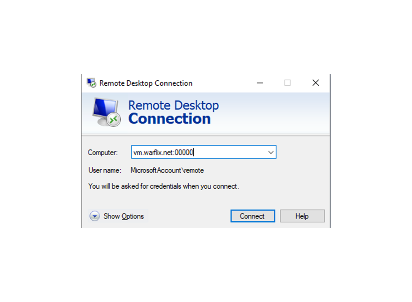
Task: Click the Remote Desktop icon in title bar
Action: (91, 83)
